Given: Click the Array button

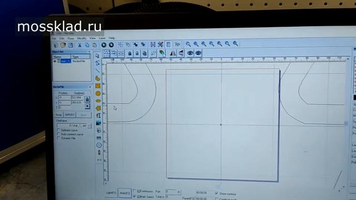Looking at the screenshot, I should [x=59, y=115].
